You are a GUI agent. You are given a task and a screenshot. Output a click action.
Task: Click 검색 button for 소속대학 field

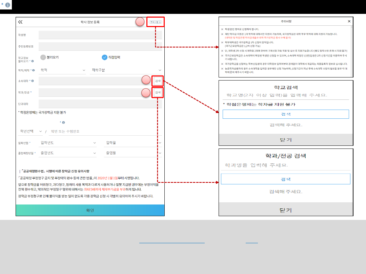point(158,81)
